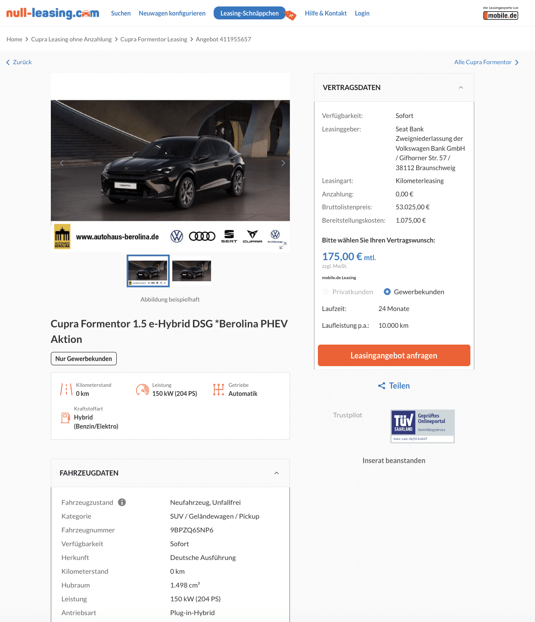535x622 pixels.
Task: Click the Getriebe gearshift icon
Action: pyautogui.click(x=219, y=389)
